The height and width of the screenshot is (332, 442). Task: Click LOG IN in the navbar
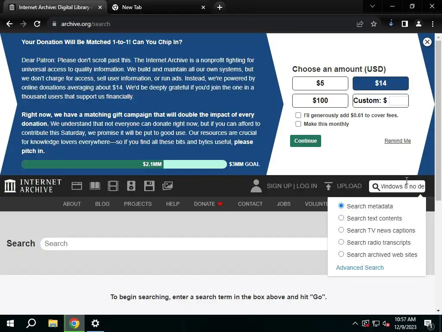[x=307, y=186]
